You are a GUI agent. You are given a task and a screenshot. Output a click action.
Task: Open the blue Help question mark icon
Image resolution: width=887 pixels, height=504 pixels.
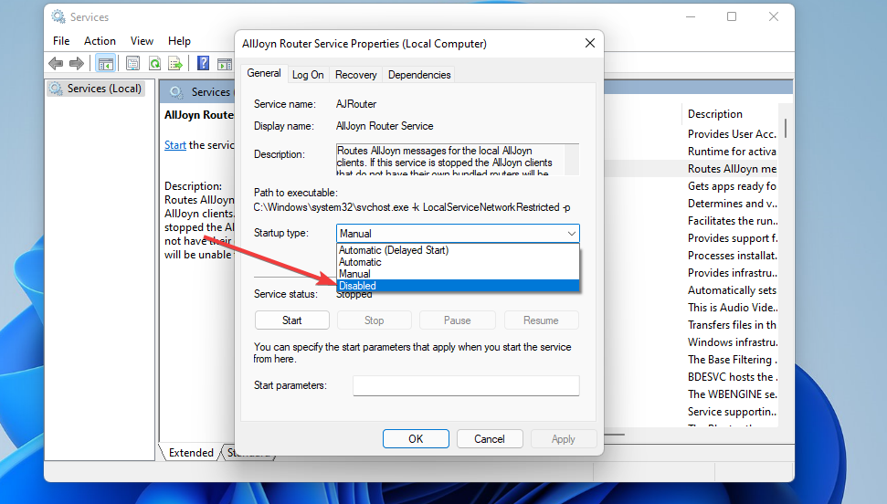tap(203, 63)
